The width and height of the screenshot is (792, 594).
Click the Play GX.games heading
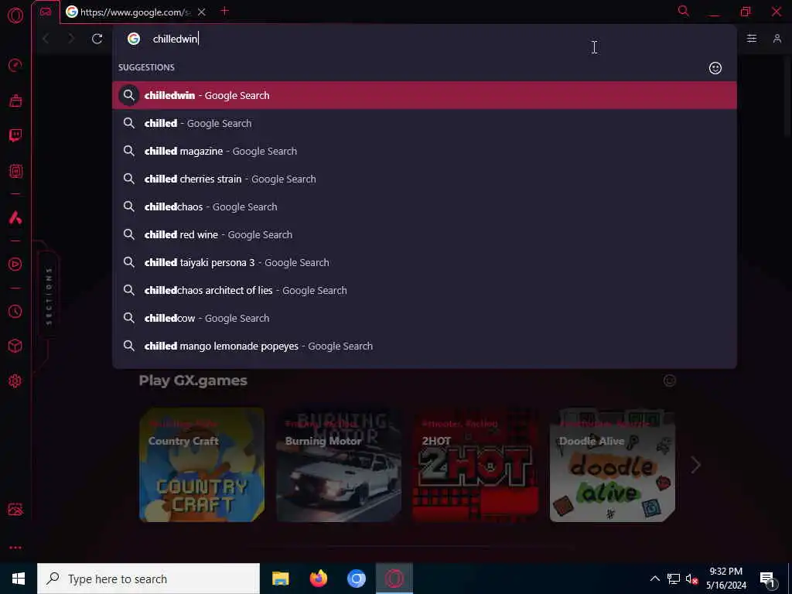(x=193, y=381)
